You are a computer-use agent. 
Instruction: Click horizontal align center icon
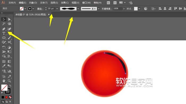pos(165,9)
